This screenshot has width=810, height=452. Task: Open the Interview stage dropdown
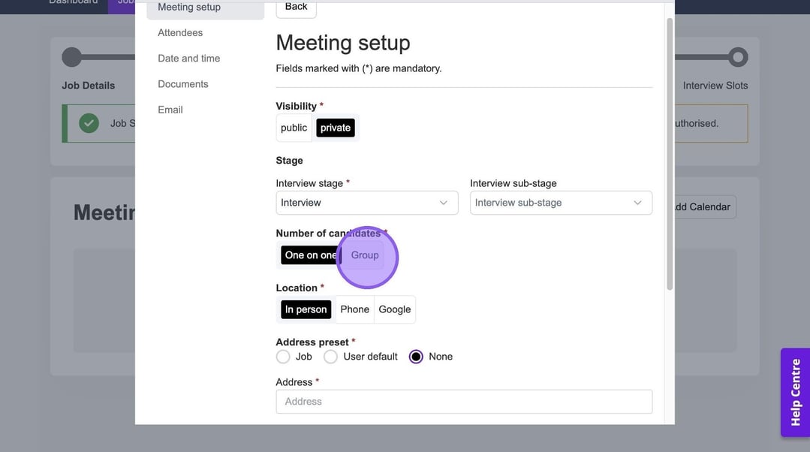click(x=366, y=203)
